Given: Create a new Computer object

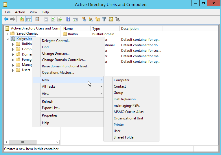Looking at the screenshot, I should [x=132, y=80].
